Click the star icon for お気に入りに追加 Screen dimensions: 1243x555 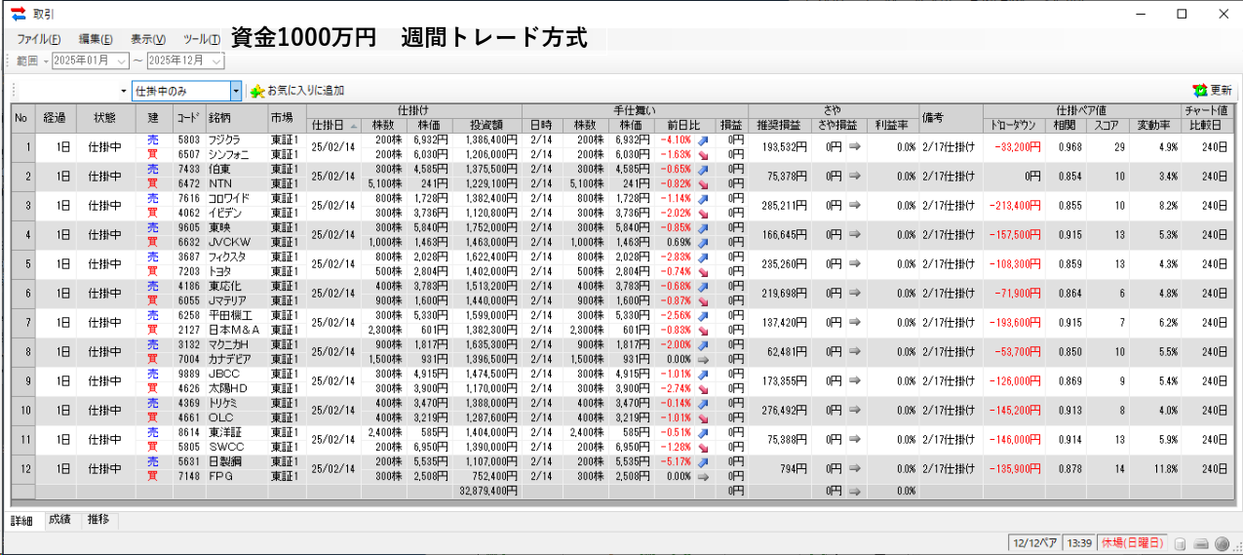(257, 91)
